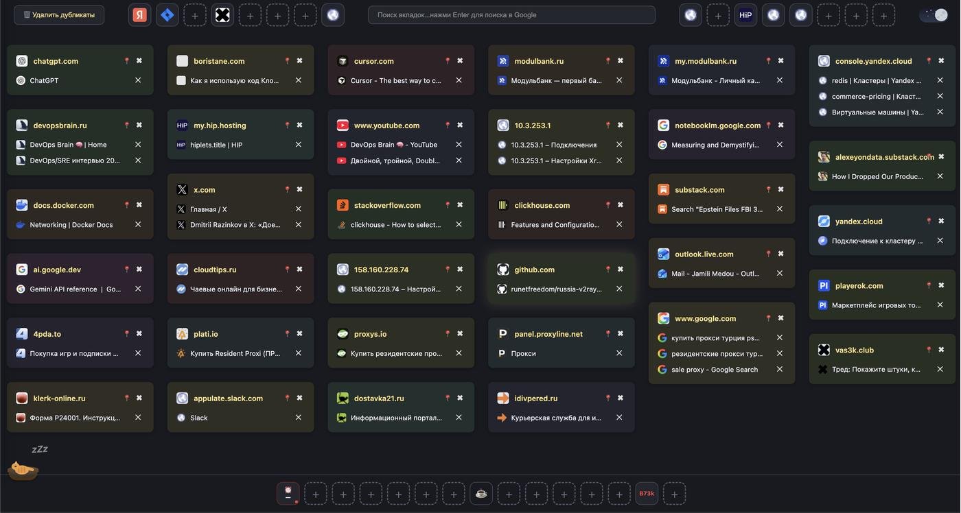Image resolution: width=961 pixels, height=513 pixels.
Task: Click the coffee cup icon in bottom bar
Action: pos(481,494)
